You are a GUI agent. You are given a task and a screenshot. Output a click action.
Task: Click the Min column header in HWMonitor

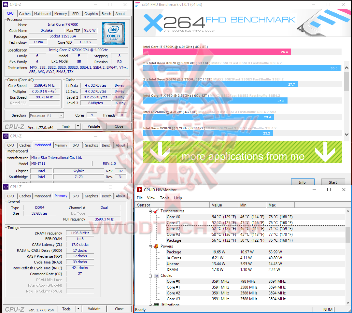(252, 205)
